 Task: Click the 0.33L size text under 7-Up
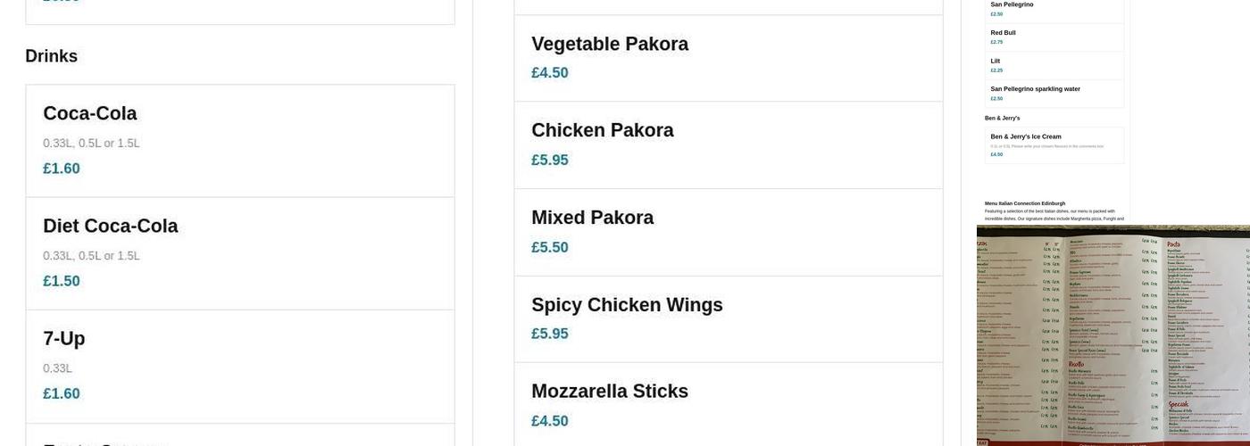[57, 368]
